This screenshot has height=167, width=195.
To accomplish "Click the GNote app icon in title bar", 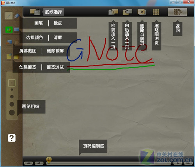I will tap(3, 3).
